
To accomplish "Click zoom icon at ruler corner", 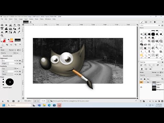I will pos(137,25).
